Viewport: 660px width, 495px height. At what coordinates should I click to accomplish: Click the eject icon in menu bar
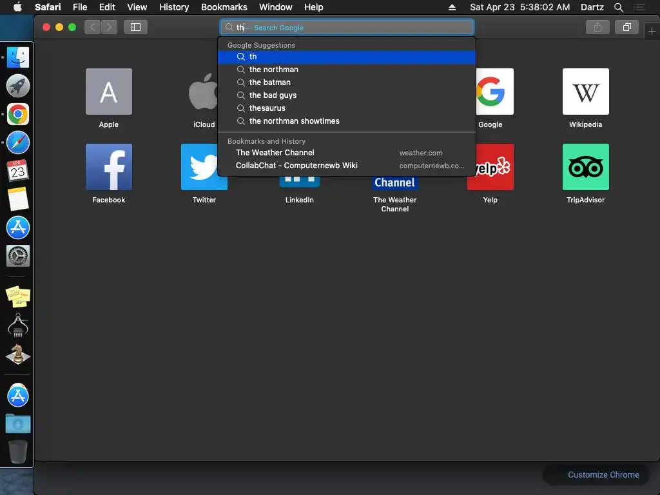452,7
